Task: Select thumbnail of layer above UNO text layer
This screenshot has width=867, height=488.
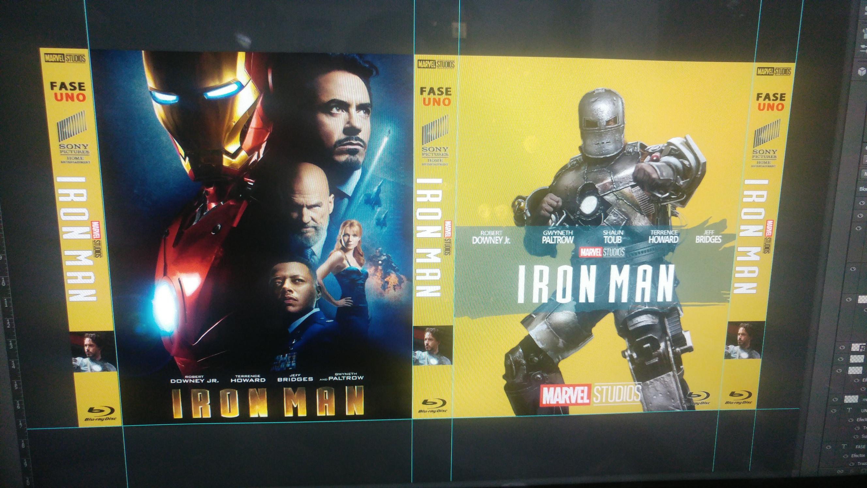Action: tap(851, 399)
